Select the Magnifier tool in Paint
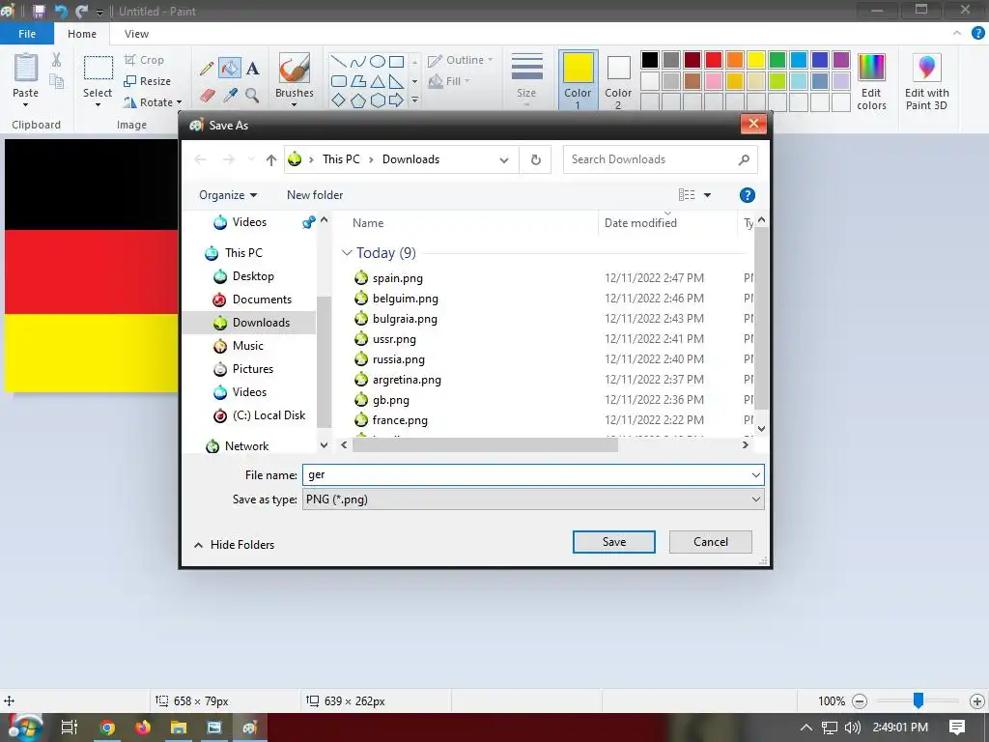Image resolution: width=989 pixels, height=742 pixels. click(x=252, y=96)
